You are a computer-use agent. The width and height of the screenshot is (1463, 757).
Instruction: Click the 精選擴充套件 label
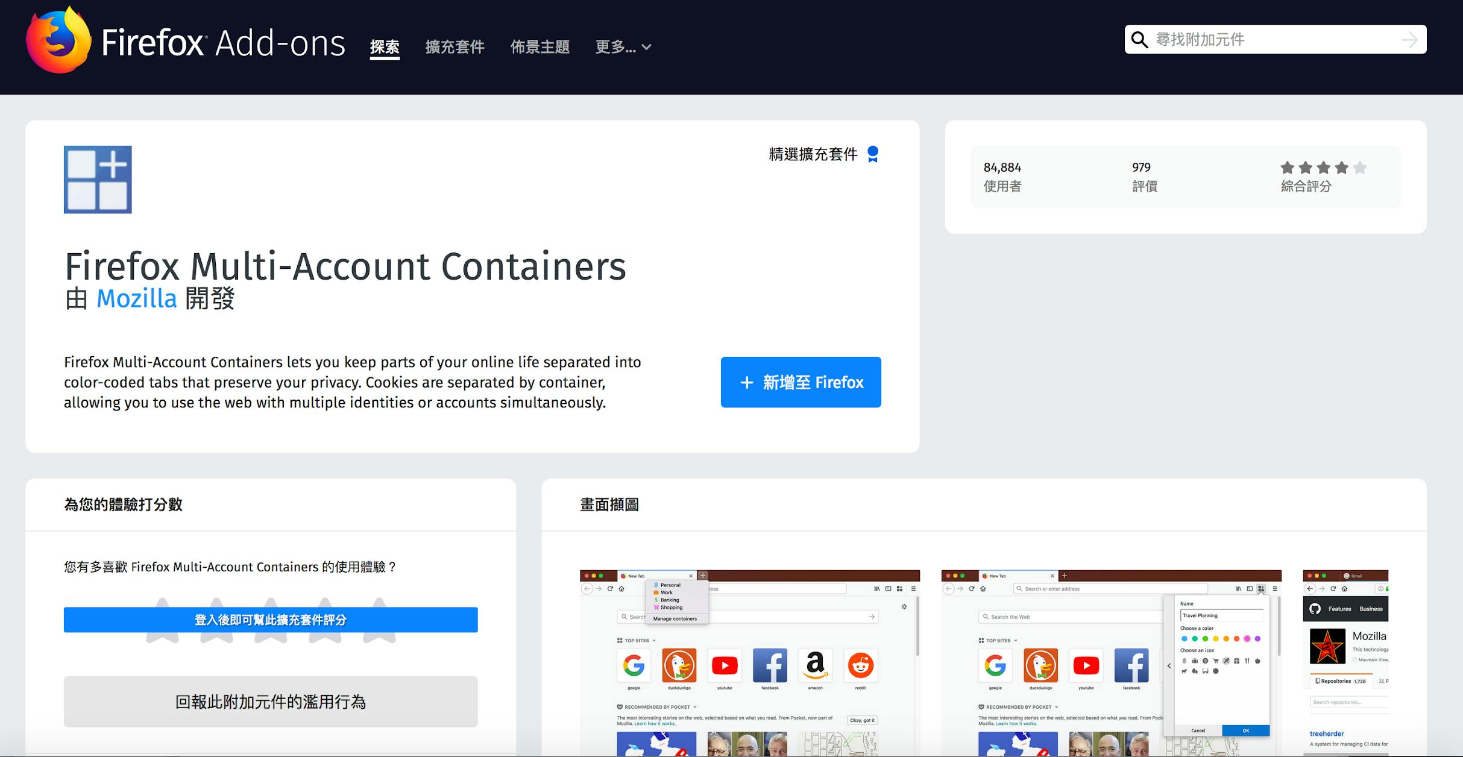(813, 154)
